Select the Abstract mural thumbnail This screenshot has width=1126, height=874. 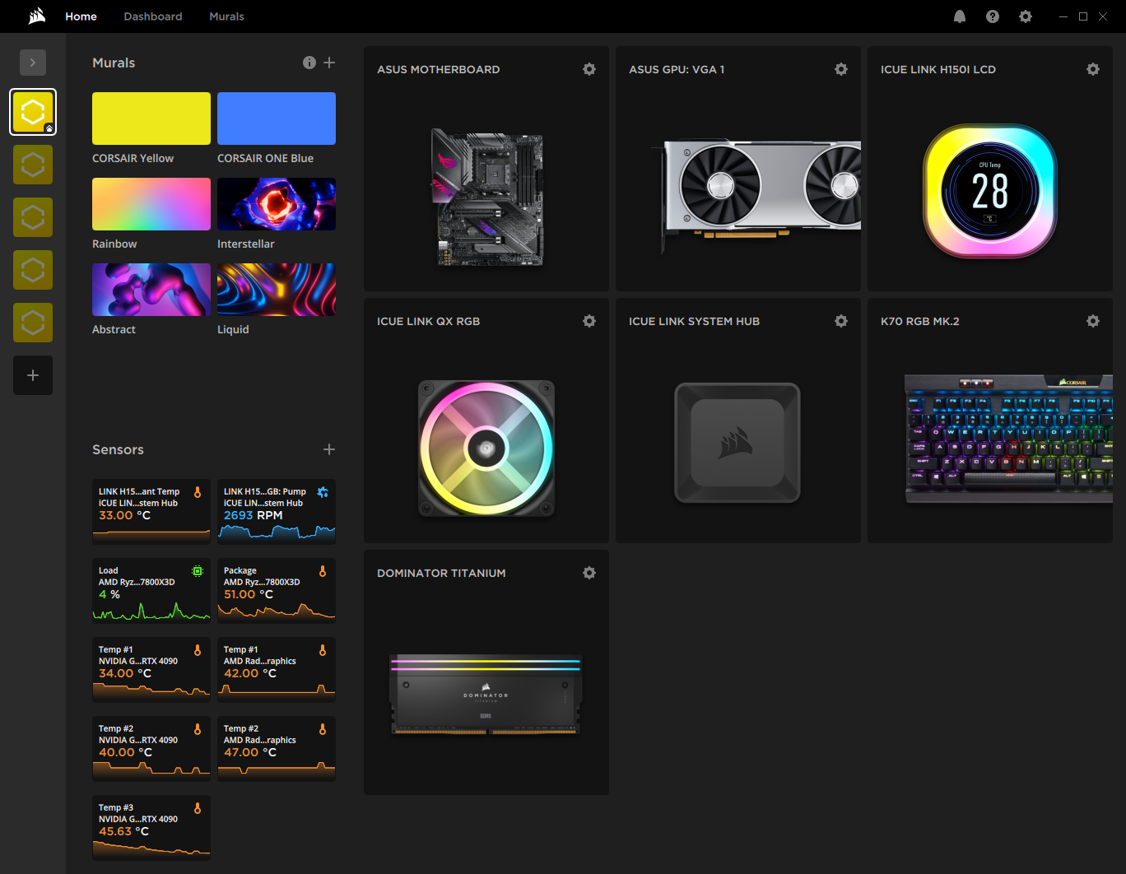[151, 290]
